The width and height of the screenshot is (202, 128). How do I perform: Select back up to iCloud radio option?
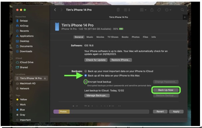(x=86, y=71)
